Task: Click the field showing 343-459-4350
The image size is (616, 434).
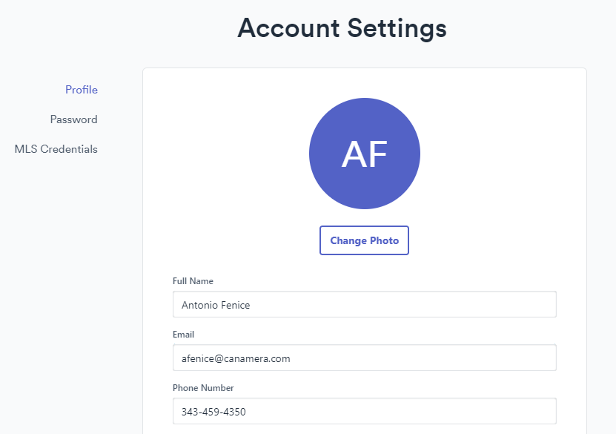Action: 364,411
